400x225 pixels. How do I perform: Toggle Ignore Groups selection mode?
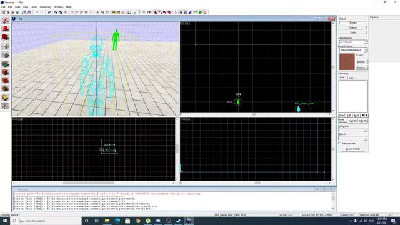click(x=65, y=12)
